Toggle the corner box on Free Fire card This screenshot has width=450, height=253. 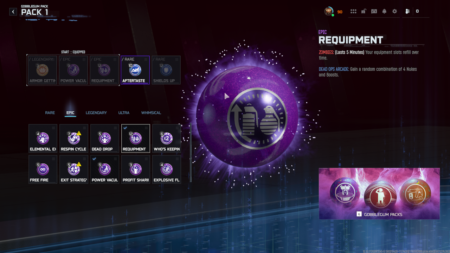point(53,159)
